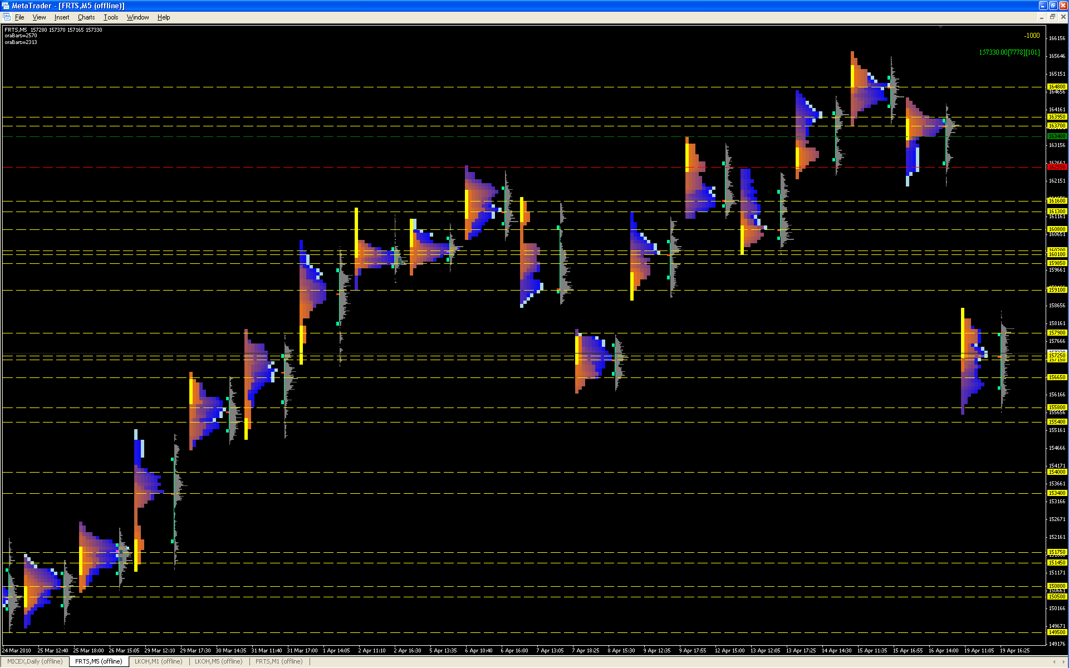Click the chart shift triangle marker at top
This screenshot has height=668, width=1069.
tap(941, 26)
